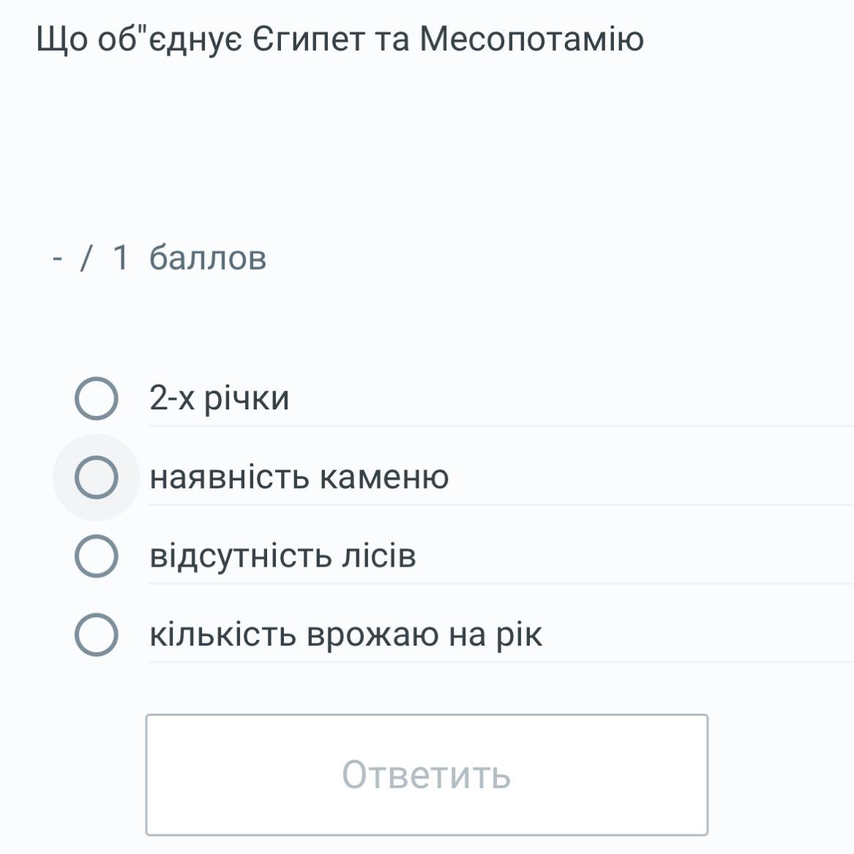Image resolution: width=854 pixels, height=854 pixels.
Task: Pick the "відсутність лісів" radio option
Action: 96,556
